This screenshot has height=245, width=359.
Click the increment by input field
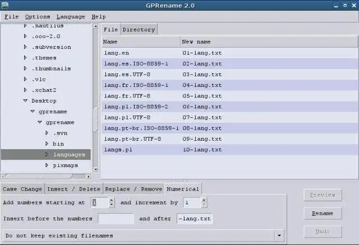[x=192, y=202]
